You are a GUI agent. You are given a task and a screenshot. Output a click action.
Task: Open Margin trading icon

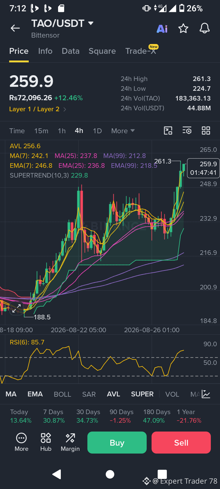70,442
